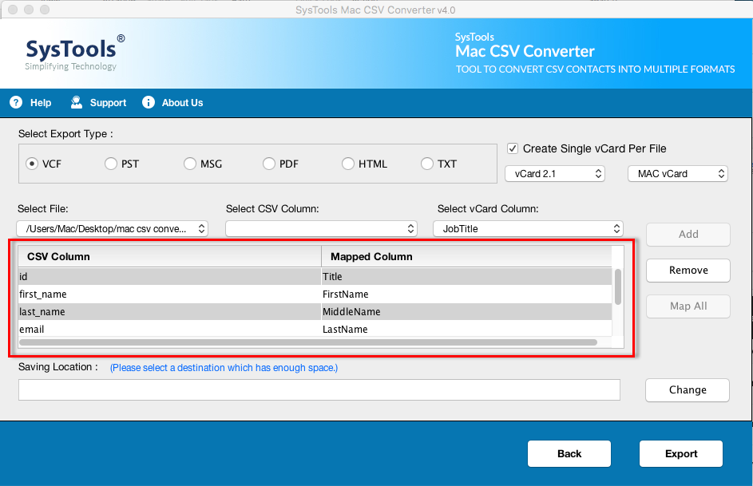
Task: Click the 'Title' mapped column cell
Action: [x=466, y=276]
